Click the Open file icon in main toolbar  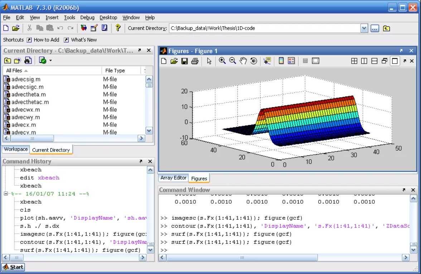click(x=16, y=28)
